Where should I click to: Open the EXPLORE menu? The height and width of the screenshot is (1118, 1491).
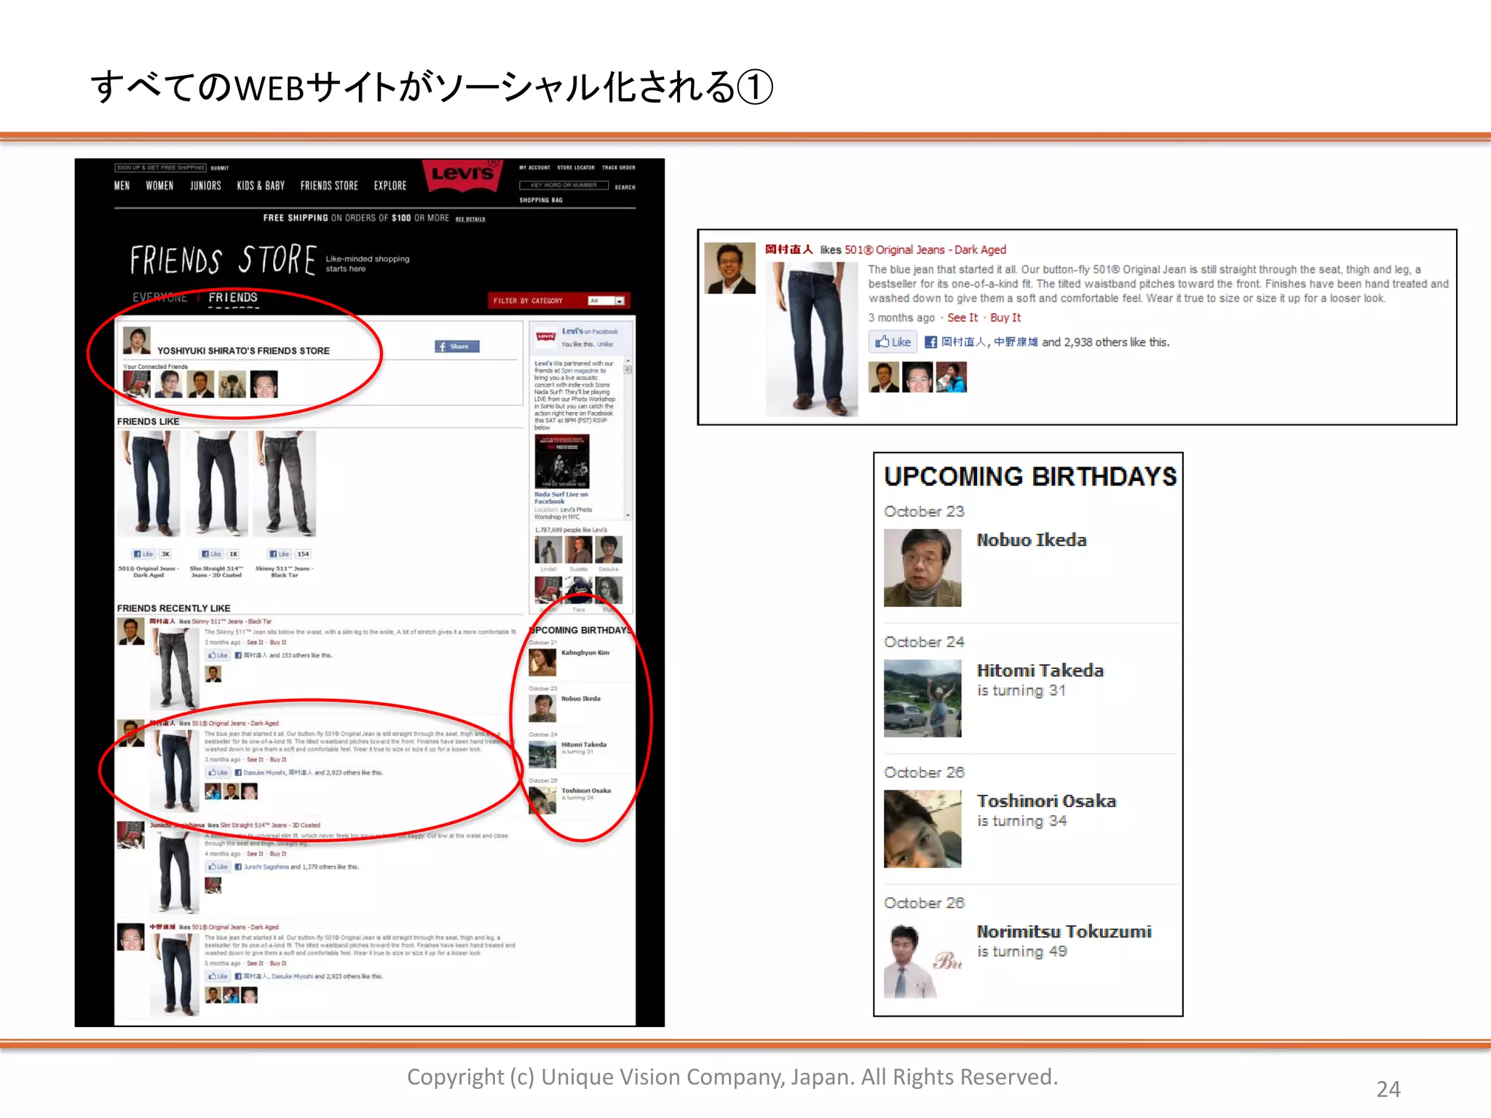tap(390, 186)
